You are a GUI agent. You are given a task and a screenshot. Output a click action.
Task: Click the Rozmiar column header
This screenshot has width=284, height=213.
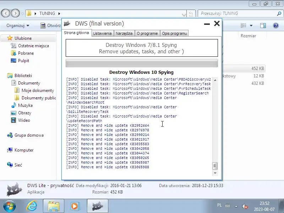(248, 36)
